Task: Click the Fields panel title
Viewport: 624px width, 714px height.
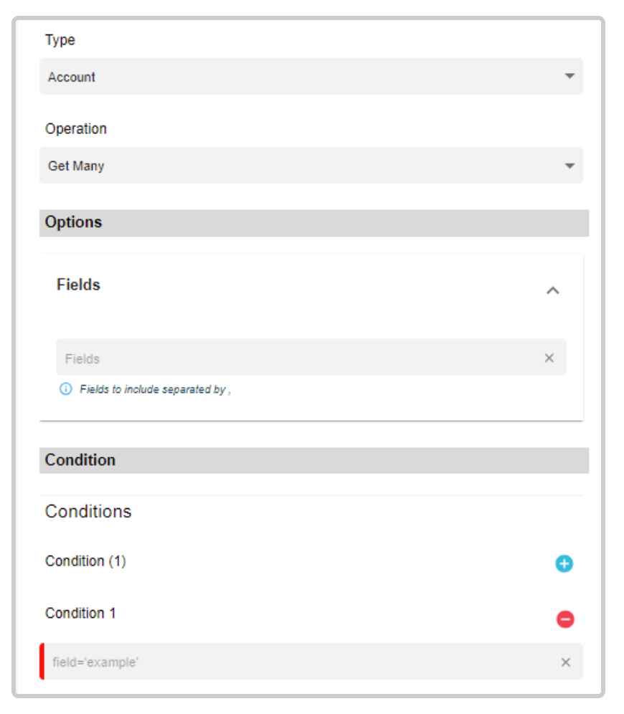Action: 78,285
